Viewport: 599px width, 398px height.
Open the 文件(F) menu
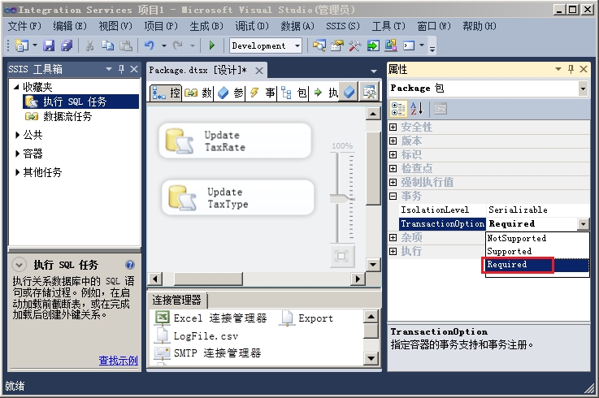24,26
